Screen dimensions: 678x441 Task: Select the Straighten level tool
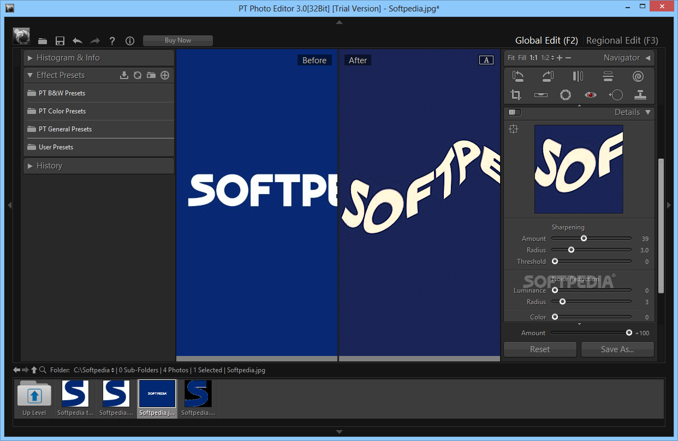[x=541, y=95]
